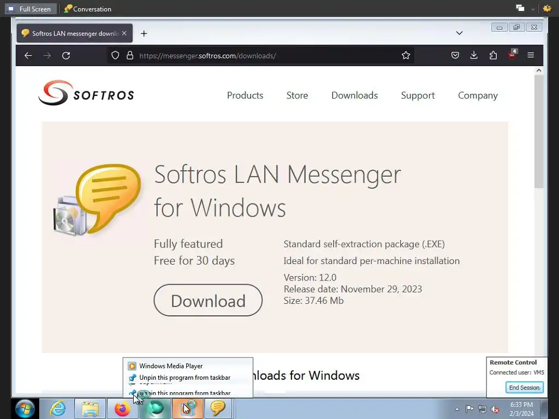Open Windows Explorer folder taskbar icon
The height and width of the screenshot is (419, 559).
point(90,409)
